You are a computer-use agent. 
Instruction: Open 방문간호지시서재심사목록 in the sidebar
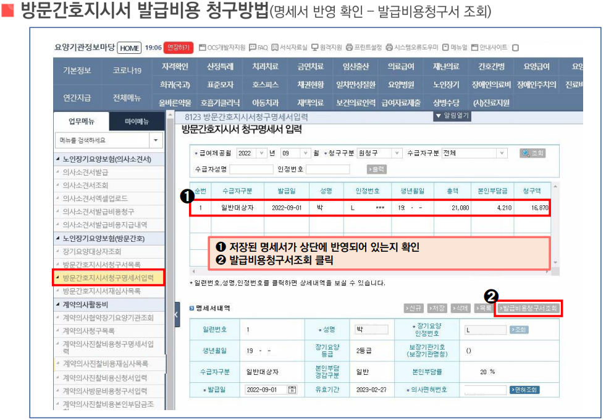click(102, 291)
